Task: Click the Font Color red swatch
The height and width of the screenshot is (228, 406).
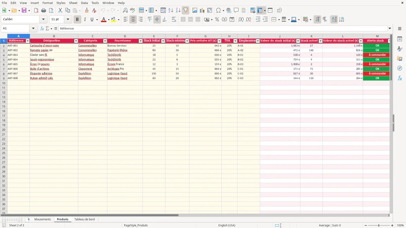Action: coord(104,20)
